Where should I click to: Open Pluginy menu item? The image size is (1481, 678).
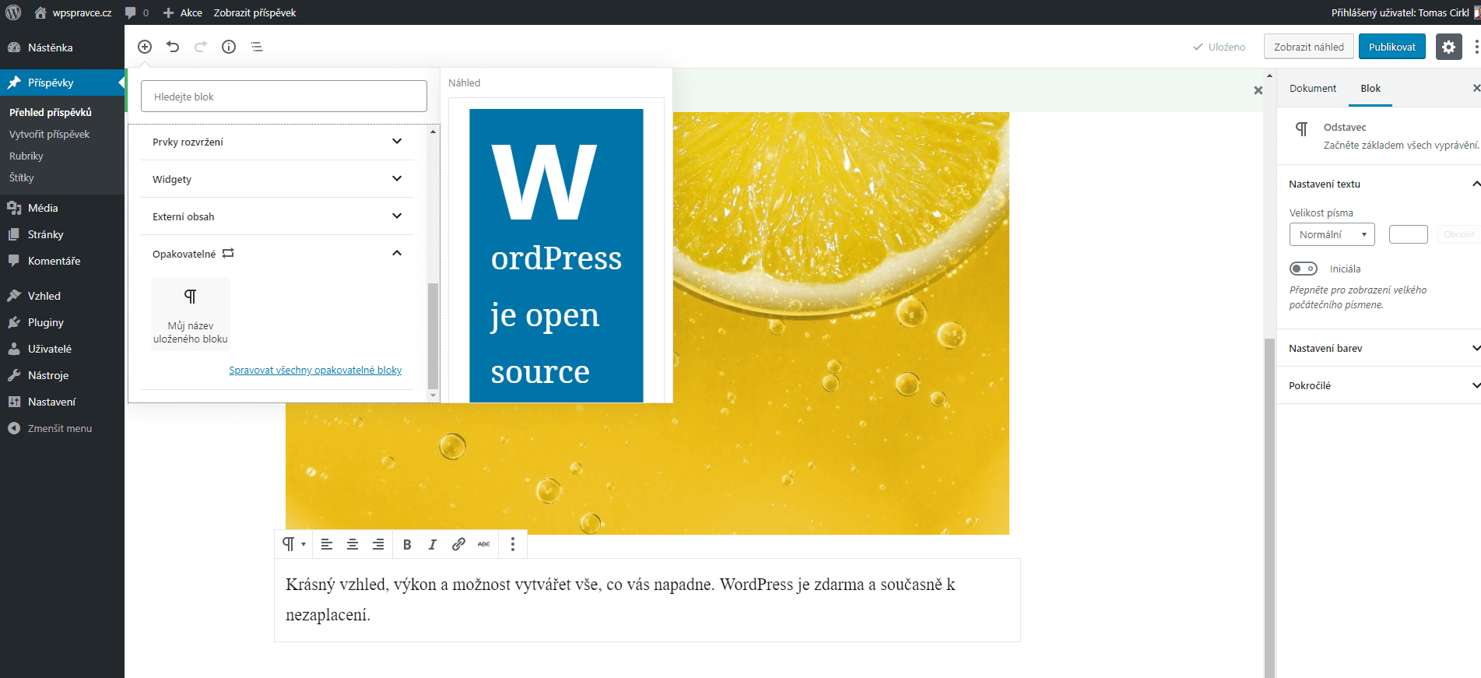point(62,322)
